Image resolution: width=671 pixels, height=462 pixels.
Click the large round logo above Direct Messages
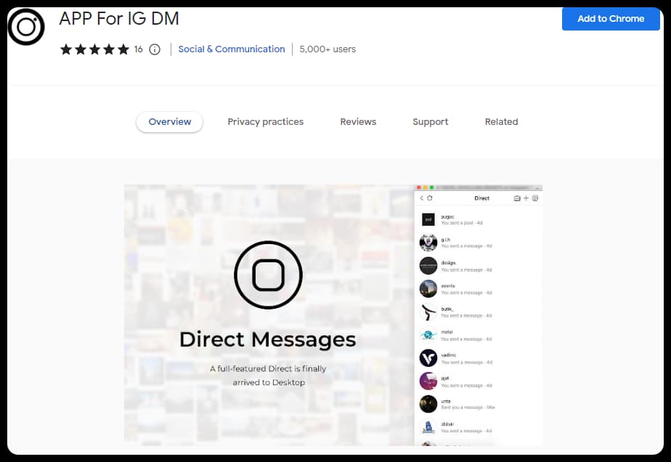coord(268,275)
